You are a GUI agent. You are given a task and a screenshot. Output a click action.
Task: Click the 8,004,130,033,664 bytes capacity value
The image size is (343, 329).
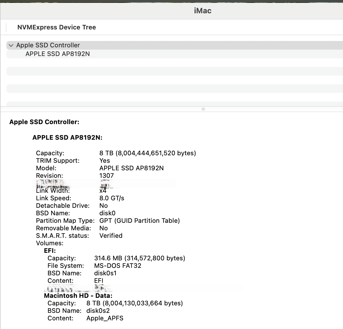135,303
